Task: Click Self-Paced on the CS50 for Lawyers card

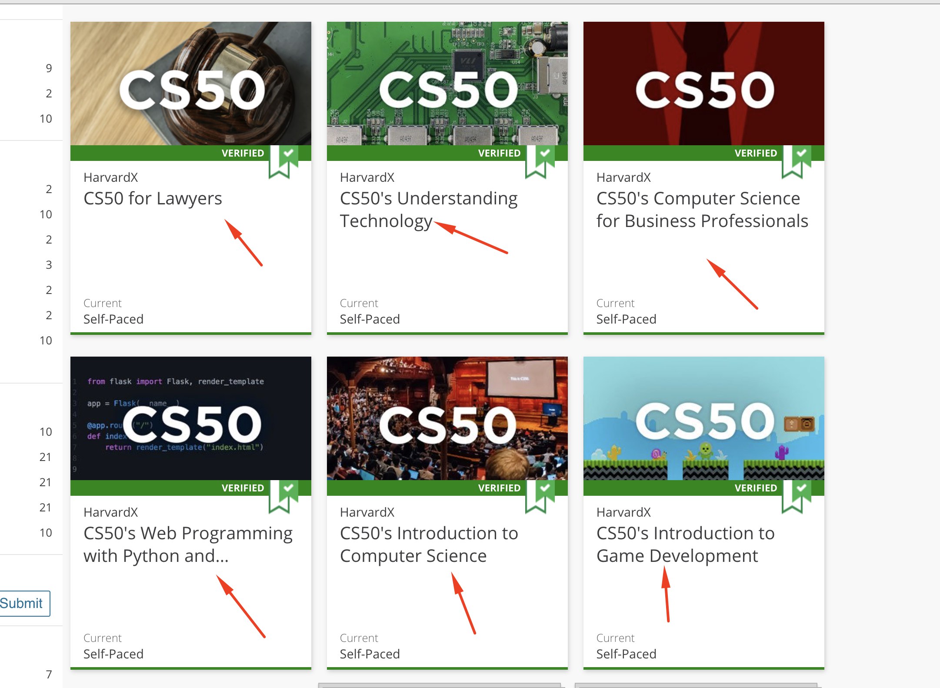Action: click(x=113, y=319)
